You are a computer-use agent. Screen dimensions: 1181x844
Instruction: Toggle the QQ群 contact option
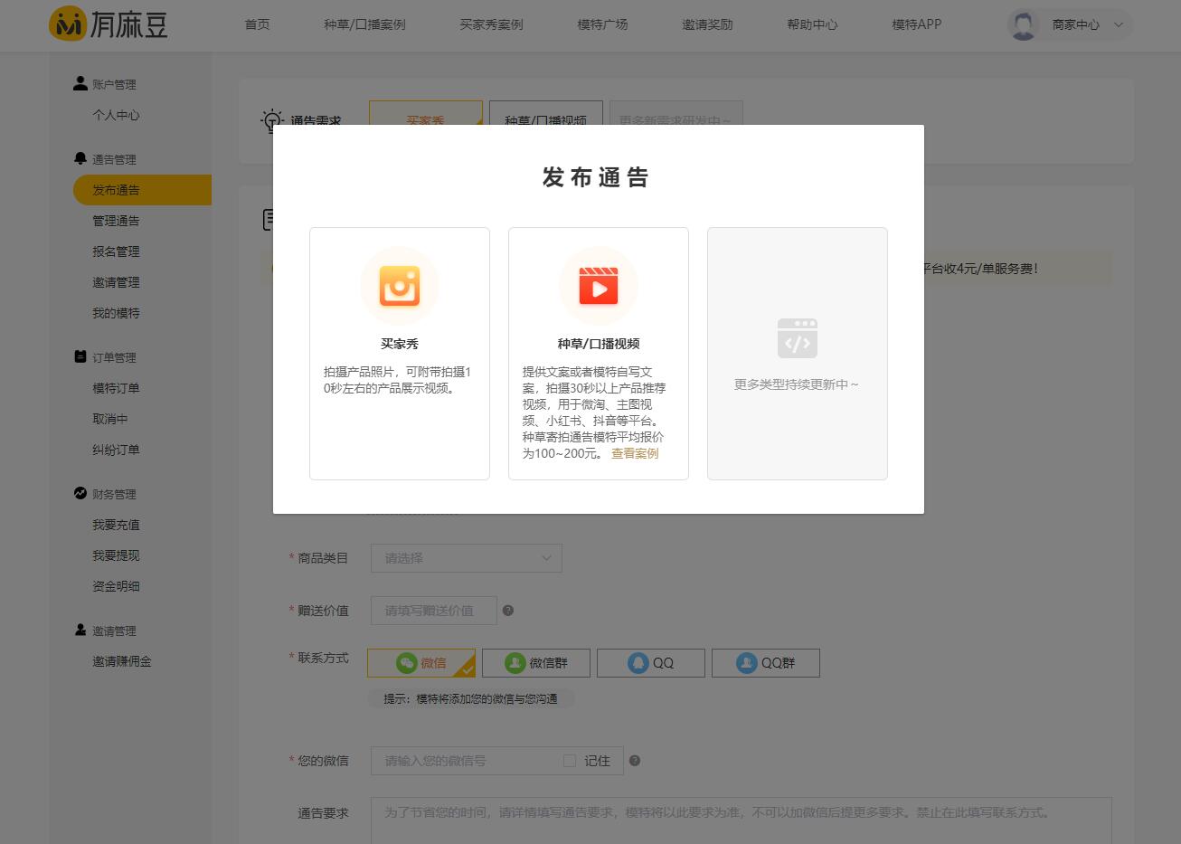765,662
